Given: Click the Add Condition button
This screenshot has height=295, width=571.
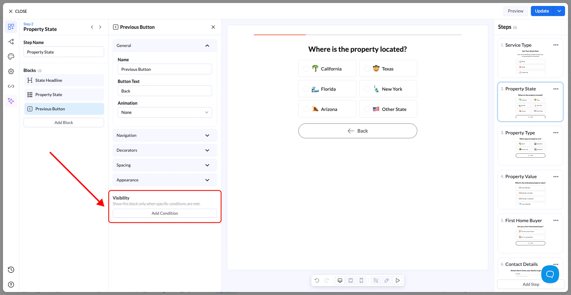Looking at the screenshot, I should [165, 213].
